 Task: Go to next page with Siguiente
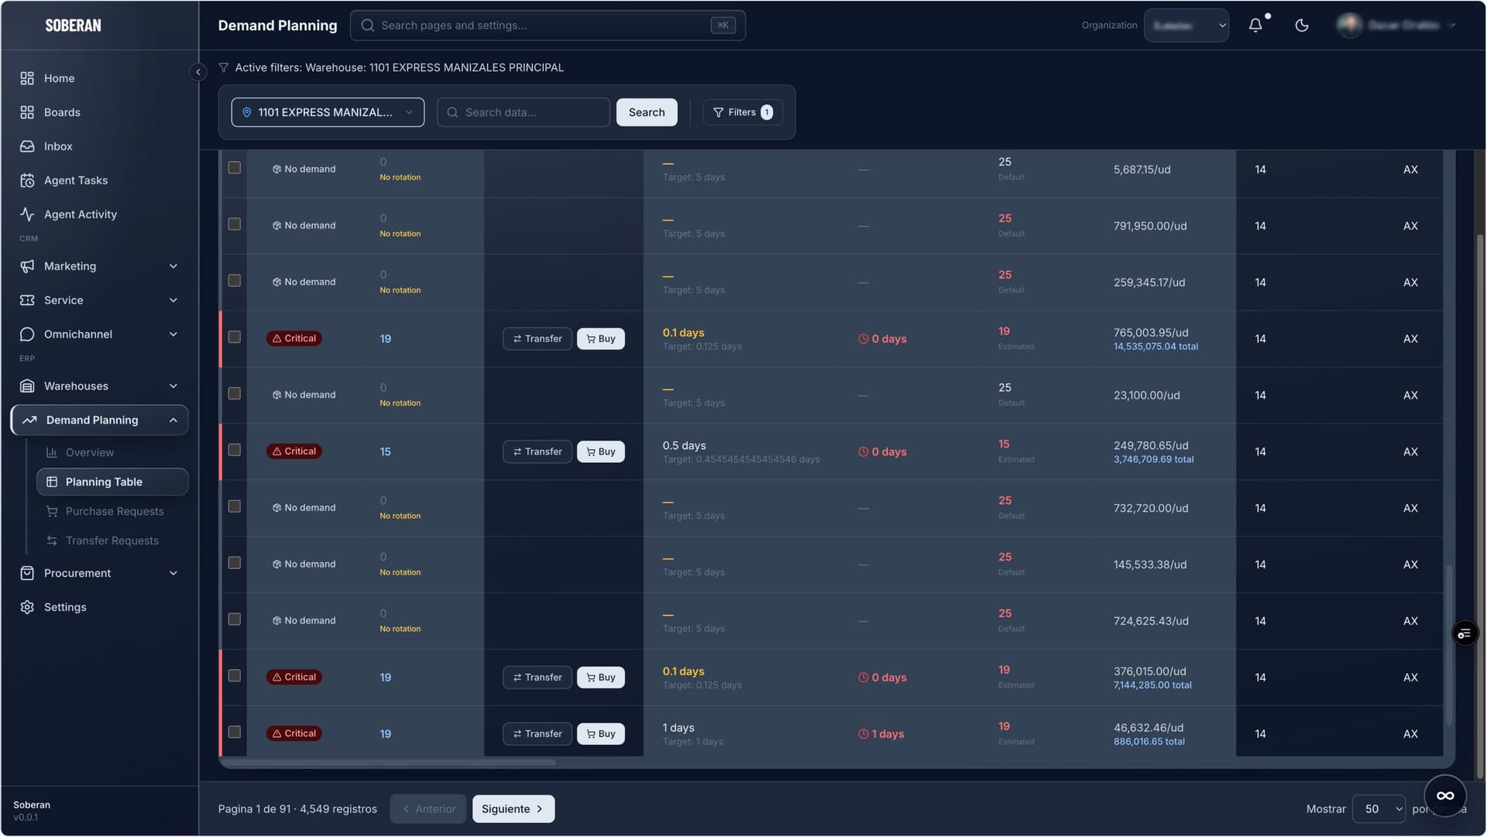tap(513, 809)
